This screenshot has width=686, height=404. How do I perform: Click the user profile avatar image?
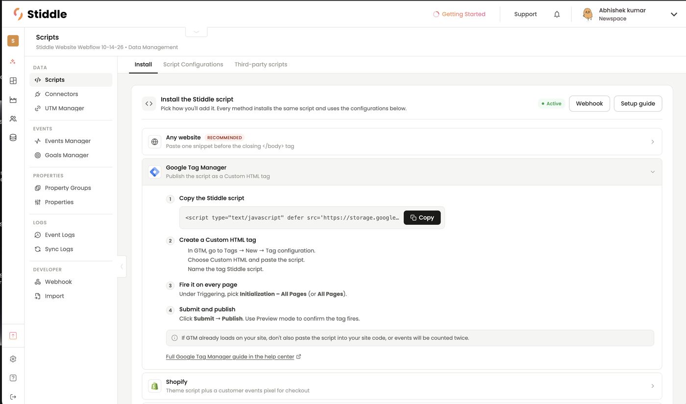[588, 14]
